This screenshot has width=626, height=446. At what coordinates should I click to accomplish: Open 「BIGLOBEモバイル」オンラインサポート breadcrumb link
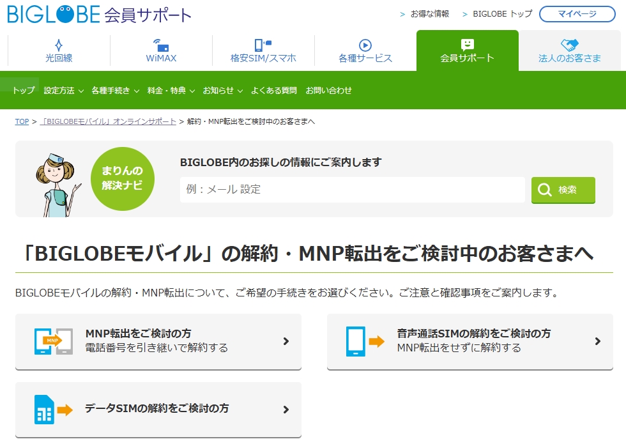pyautogui.click(x=108, y=121)
